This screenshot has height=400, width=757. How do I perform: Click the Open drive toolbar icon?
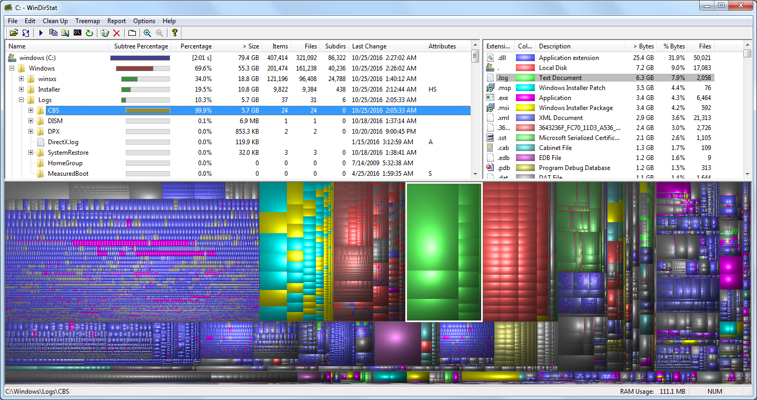pyautogui.click(x=14, y=33)
